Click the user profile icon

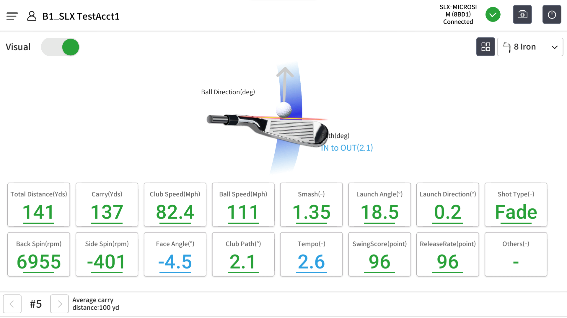pyautogui.click(x=32, y=16)
